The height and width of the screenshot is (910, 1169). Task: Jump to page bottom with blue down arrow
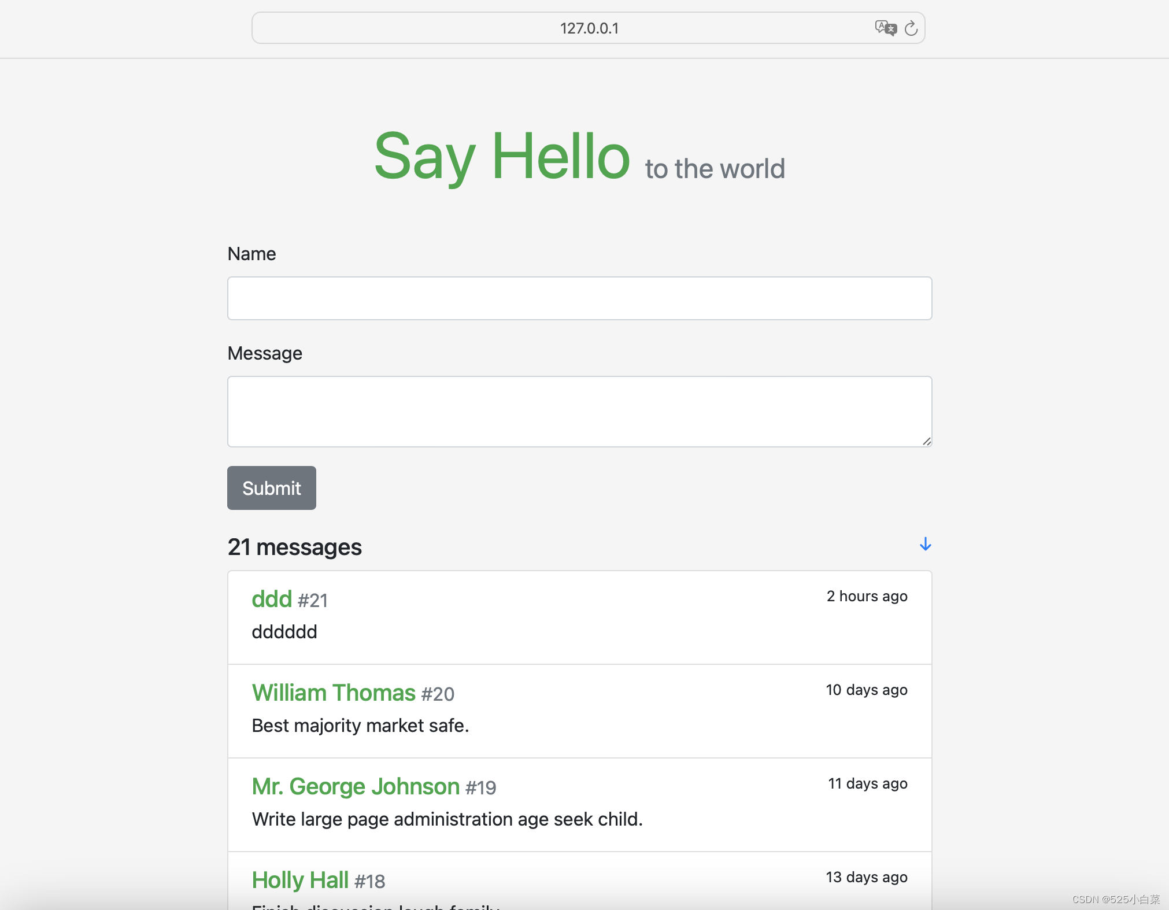pyautogui.click(x=925, y=544)
